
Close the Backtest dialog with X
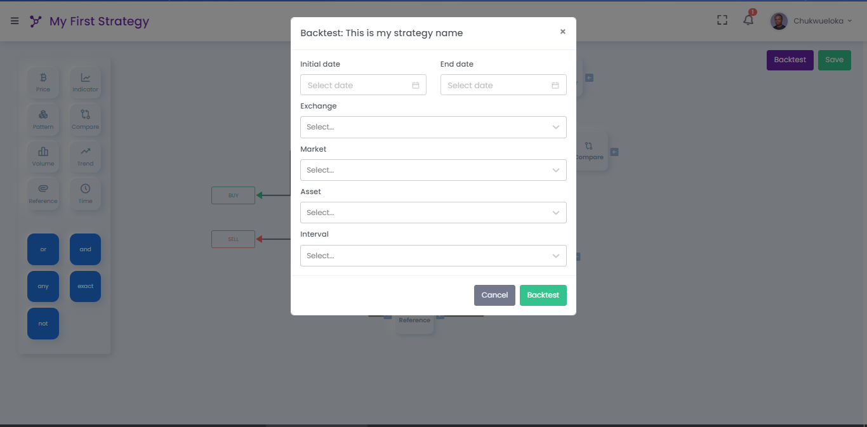click(562, 32)
